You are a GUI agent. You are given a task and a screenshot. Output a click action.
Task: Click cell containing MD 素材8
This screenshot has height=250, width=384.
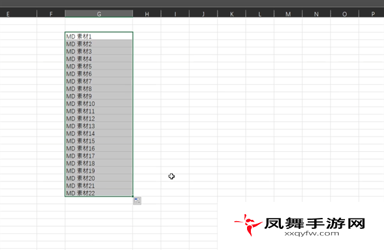(99, 88)
